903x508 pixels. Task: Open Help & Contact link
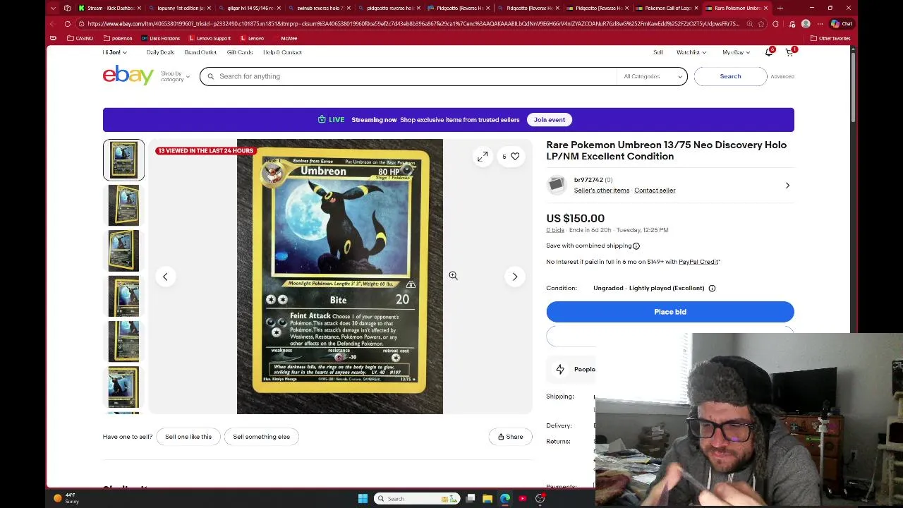coord(282,52)
